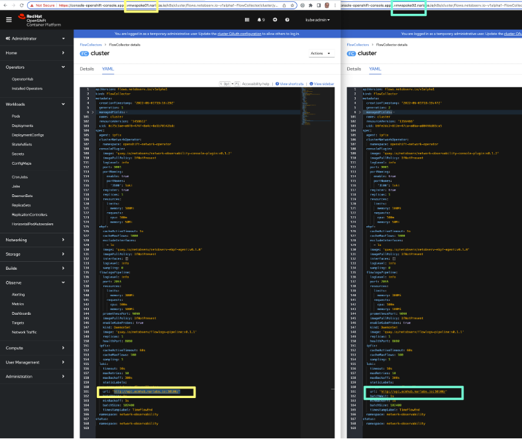Open the Actions dropdown
The width and height of the screenshot is (522, 439).
click(x=319, y=54)
